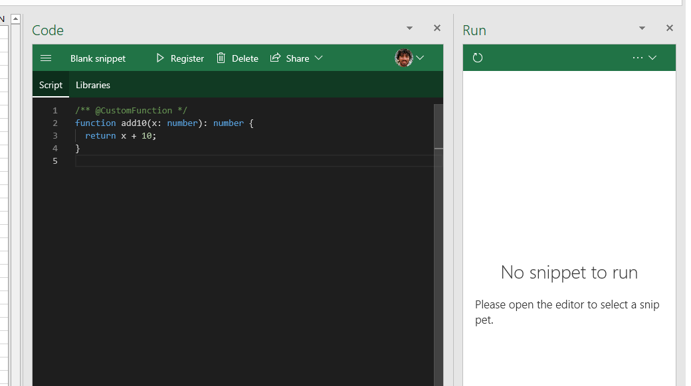
Task: Click the Blank snippet title to rename it
Action: (98, 58)
